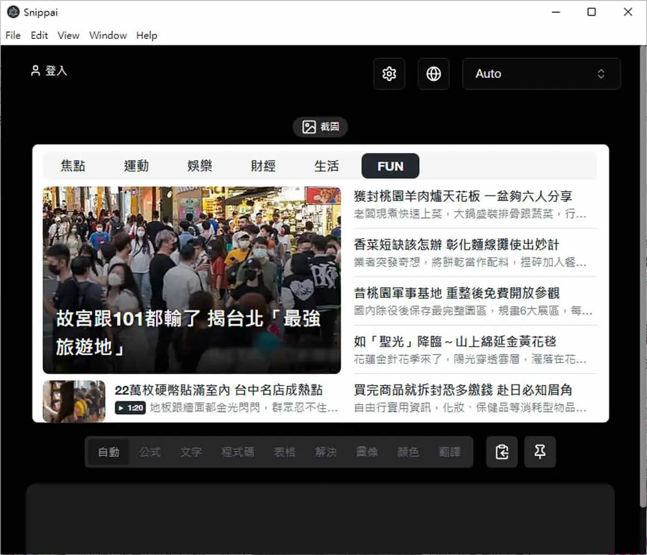Screen dimensions: 647x555
Task: Select the 表格 table mode
Action: (x=284, y=452)
